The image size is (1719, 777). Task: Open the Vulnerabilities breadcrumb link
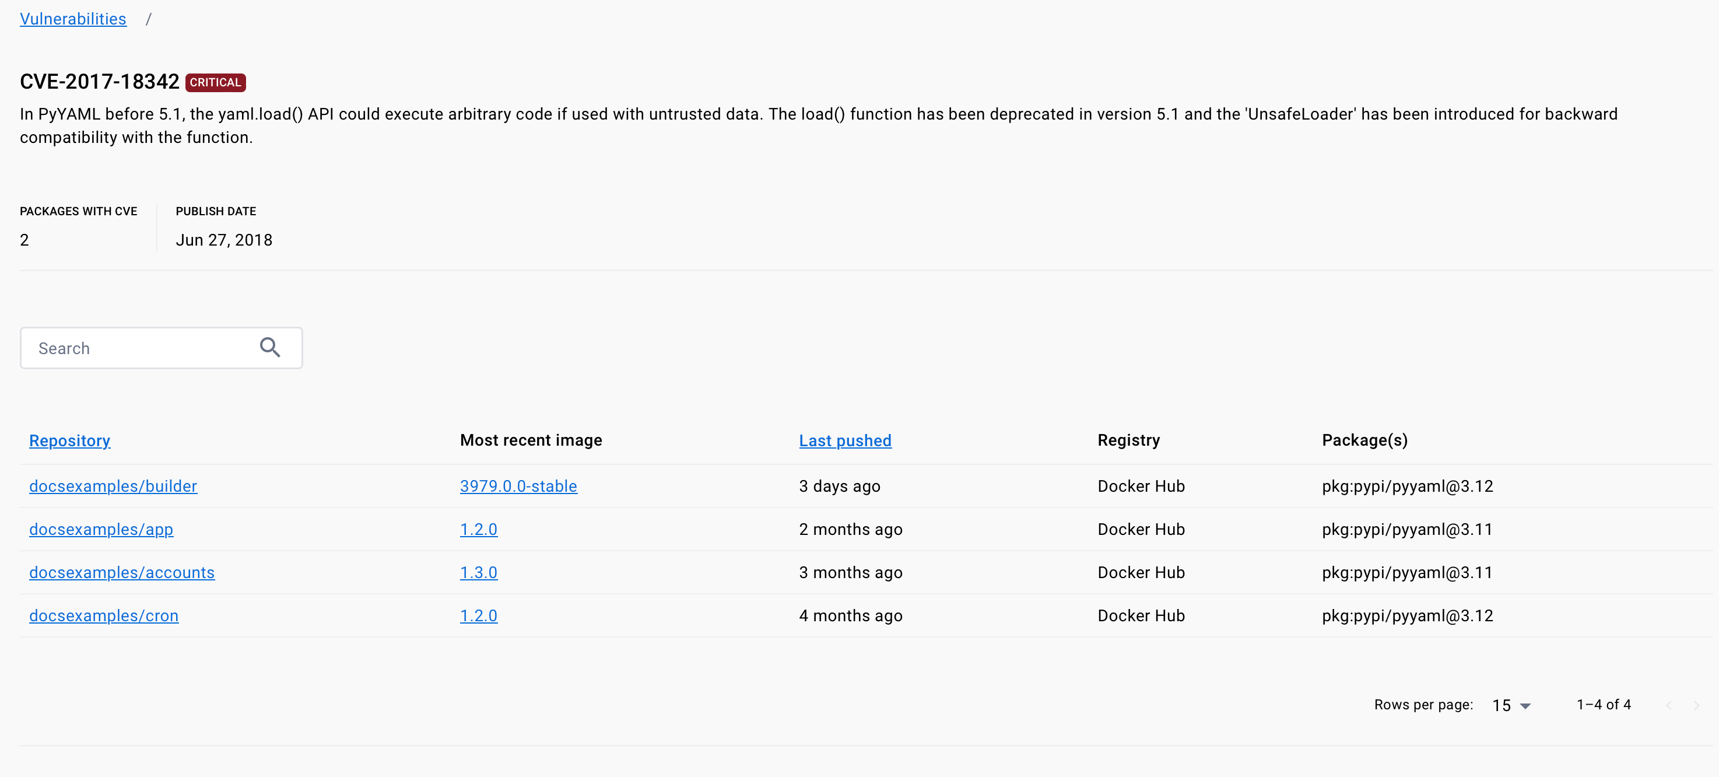click(x=73, y=19)
